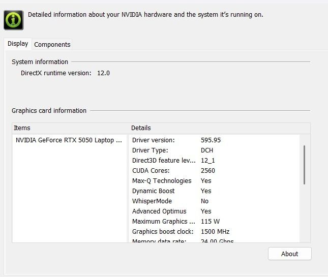The width and height of the screenshot is (328, 277).
Task: Click the System information section heading
Action: [x=40, y=62]
